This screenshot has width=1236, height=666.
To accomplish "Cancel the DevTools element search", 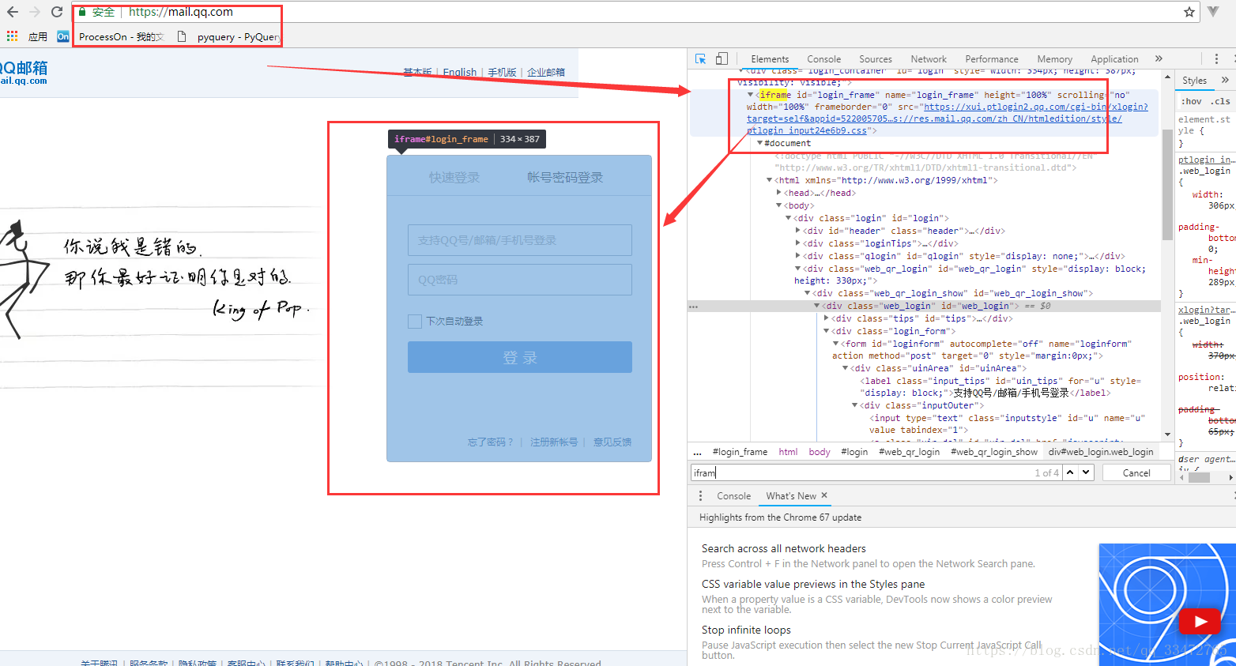I will click(x=1136, y=472).
